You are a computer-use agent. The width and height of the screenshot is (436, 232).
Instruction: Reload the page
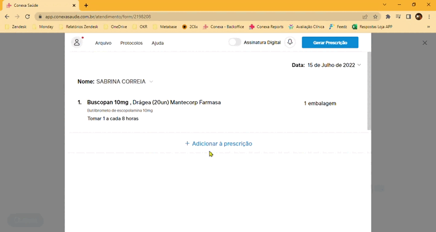pyautogui.click(x=27, y=17)
